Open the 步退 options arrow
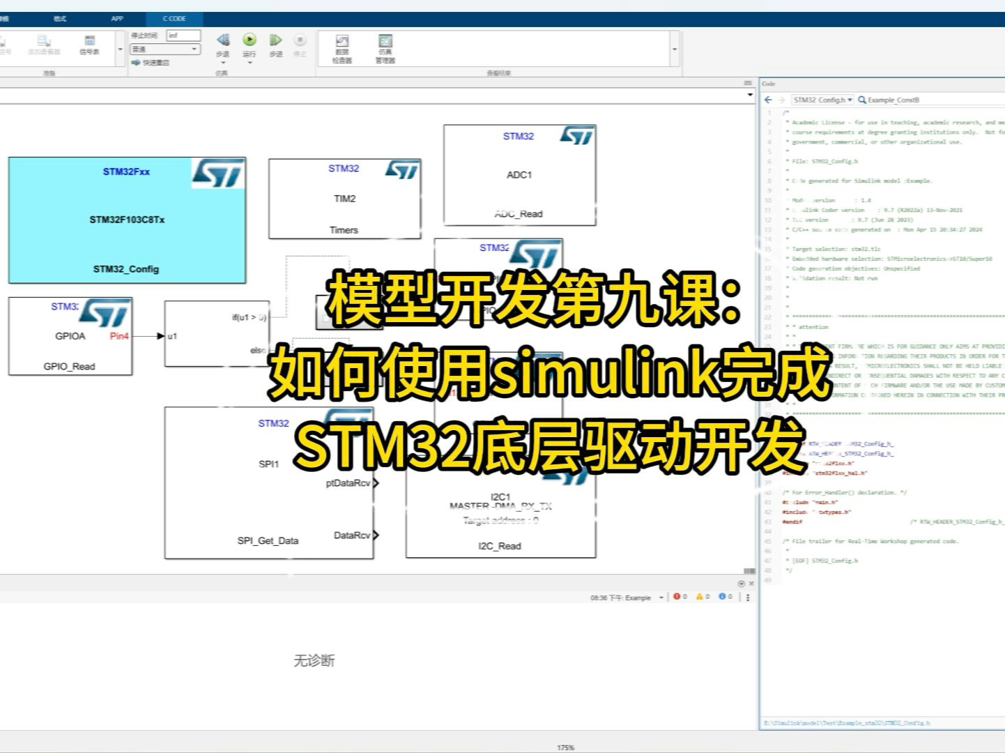The image size is (1005, 753). [222, 62]
